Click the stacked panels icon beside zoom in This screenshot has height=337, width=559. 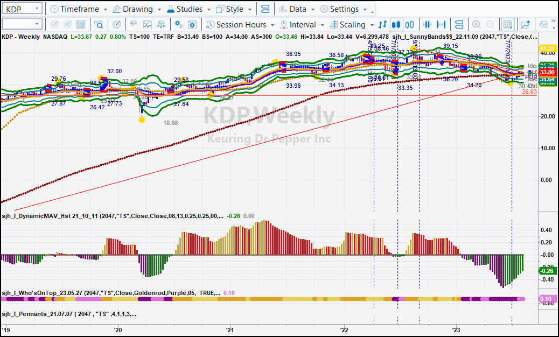point(459,25)
